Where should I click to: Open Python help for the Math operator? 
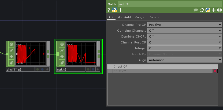pyautogui.click(x=115, y=10)
